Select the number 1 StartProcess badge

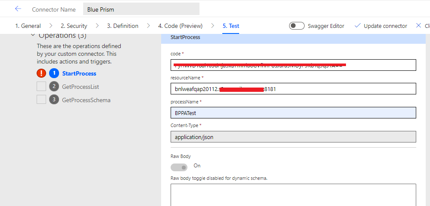54,73
